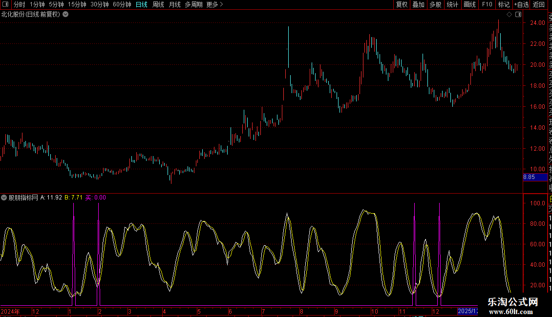Click indicator value A: 11.92
The height and width of the screenshot is (317, 552).
coord(51,198)
